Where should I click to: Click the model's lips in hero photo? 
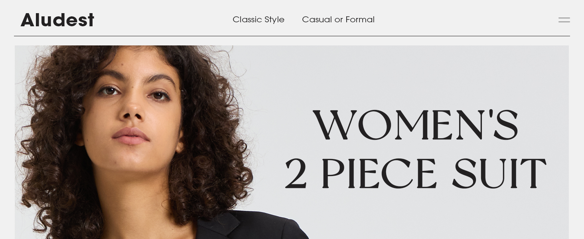130,136
